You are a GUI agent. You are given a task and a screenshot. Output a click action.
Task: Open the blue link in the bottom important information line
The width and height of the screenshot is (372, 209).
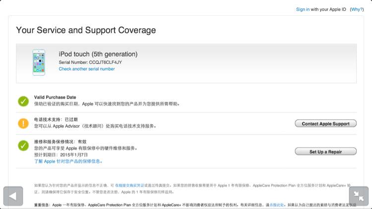[277, 205]
